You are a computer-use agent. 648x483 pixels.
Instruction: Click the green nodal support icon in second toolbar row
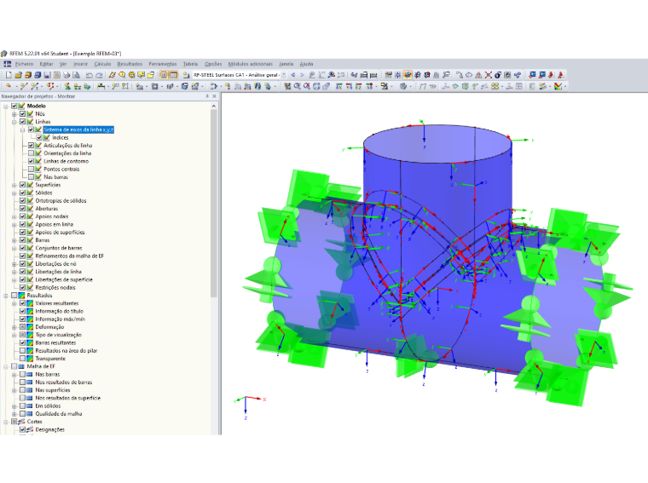click(67, 86)
